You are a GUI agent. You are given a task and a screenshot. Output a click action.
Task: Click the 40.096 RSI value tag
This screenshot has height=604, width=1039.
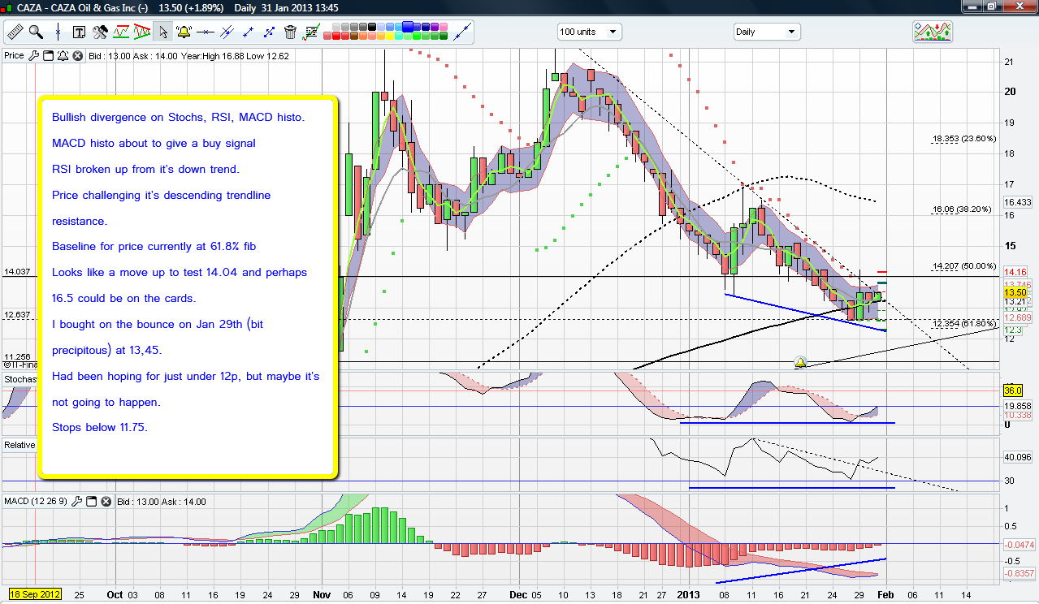click(1018, 457)
